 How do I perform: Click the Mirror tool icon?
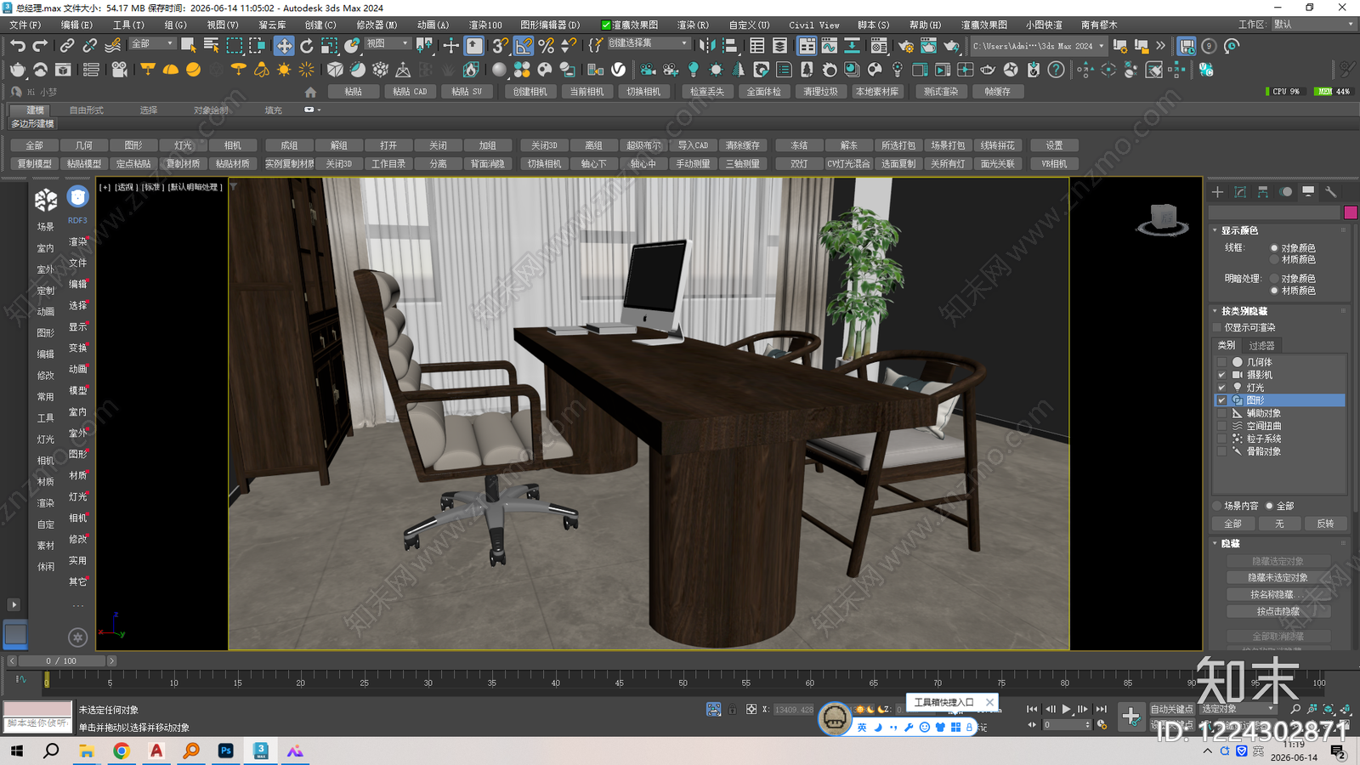pos(707,46)
